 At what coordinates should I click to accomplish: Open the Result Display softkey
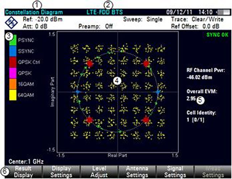pyautogui.click(x=23, y=172)
